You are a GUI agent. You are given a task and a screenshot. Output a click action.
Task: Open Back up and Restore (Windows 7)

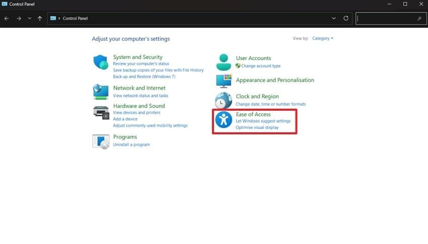tap(144, 76)
